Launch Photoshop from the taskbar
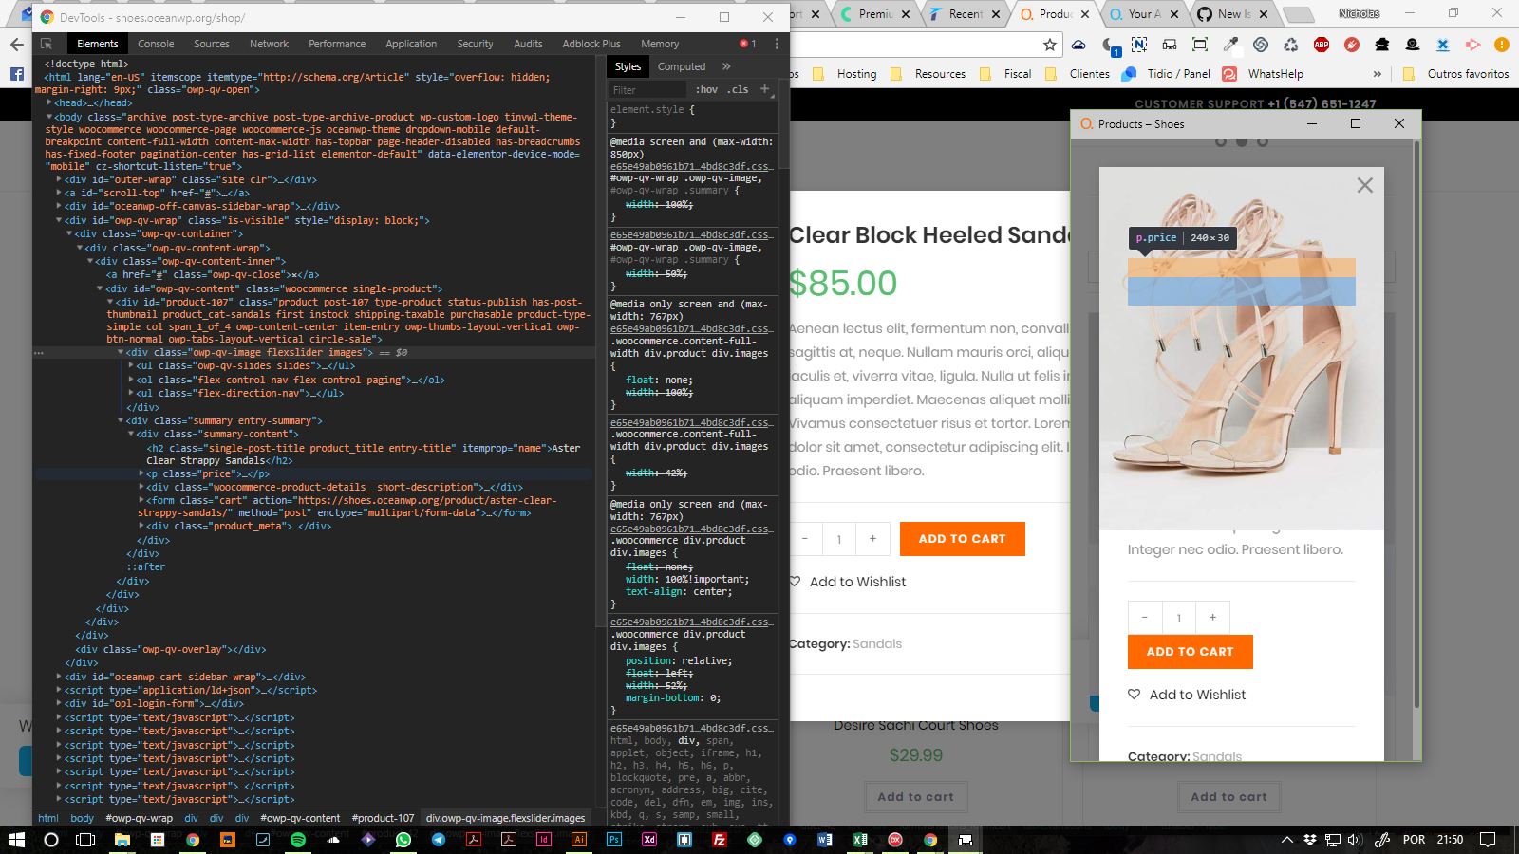This screenshot has width=1519, height=854. coord(612,840)
